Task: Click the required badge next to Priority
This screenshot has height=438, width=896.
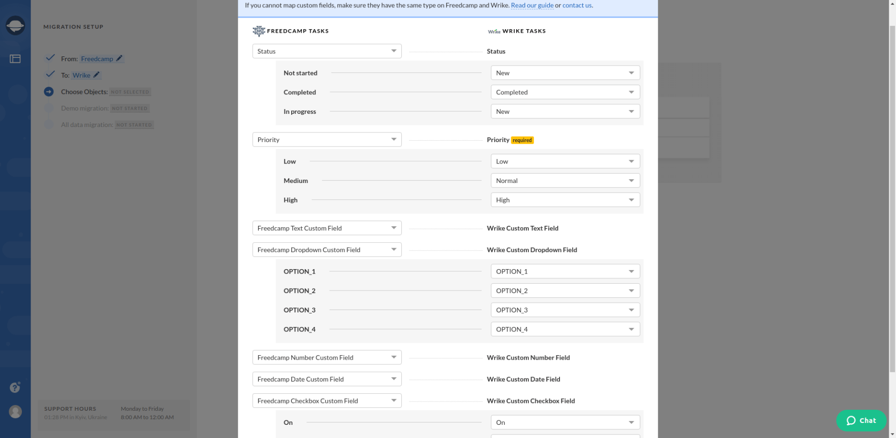Action: coord(522,140)
